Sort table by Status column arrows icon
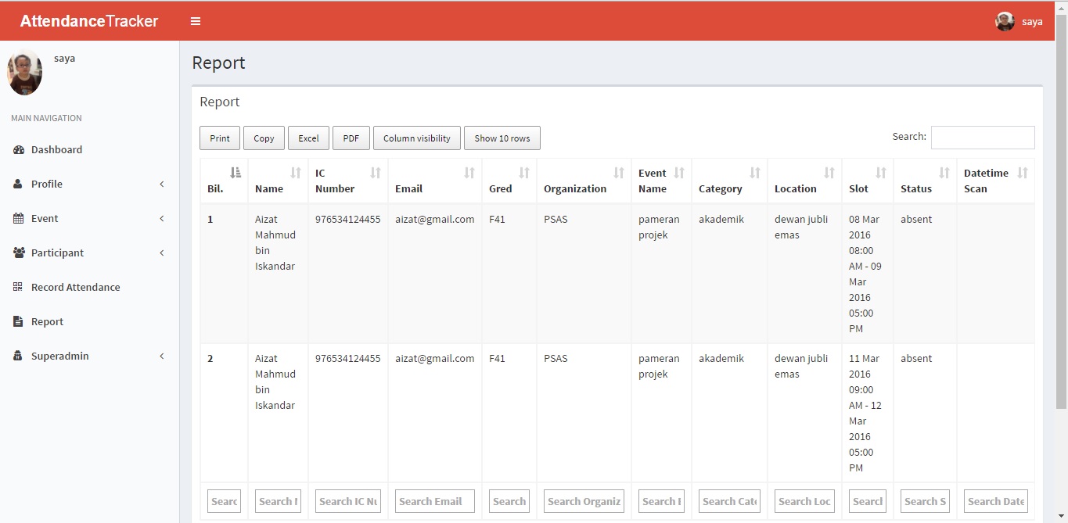 944,173
